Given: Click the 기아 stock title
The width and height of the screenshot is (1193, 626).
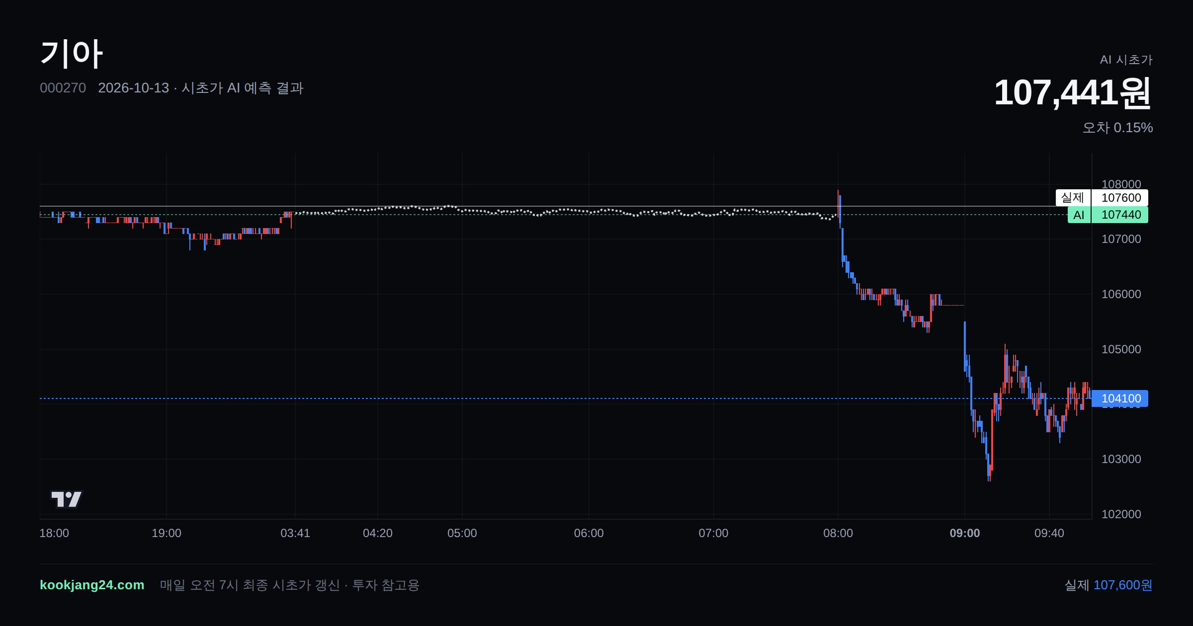Looking at the screenshot, I should 72,54.
